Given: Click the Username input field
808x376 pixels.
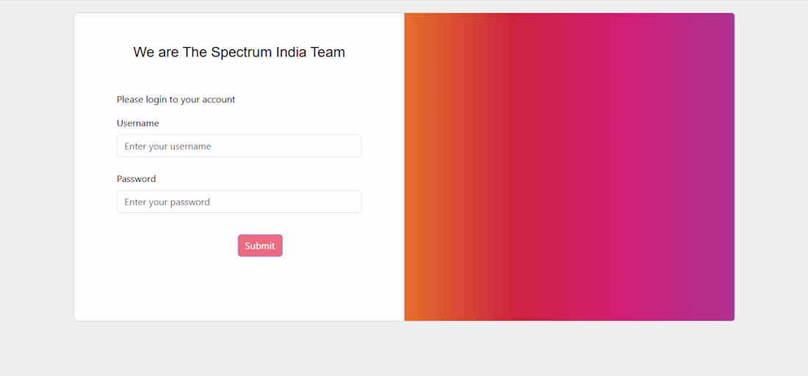Looking at the screenshot, I should (239, 145).
